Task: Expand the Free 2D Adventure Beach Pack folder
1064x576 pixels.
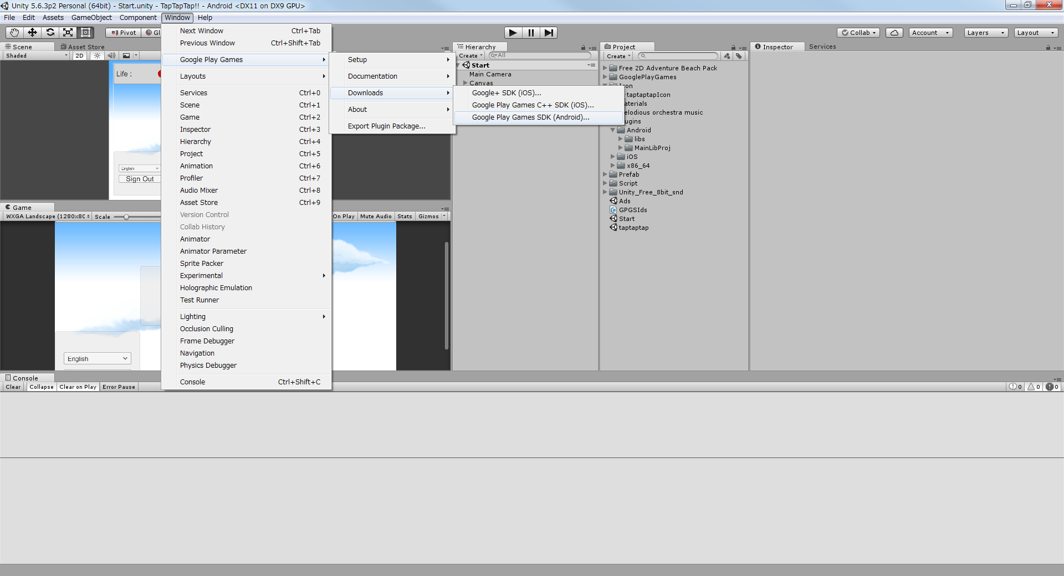Action: (605, 68)
